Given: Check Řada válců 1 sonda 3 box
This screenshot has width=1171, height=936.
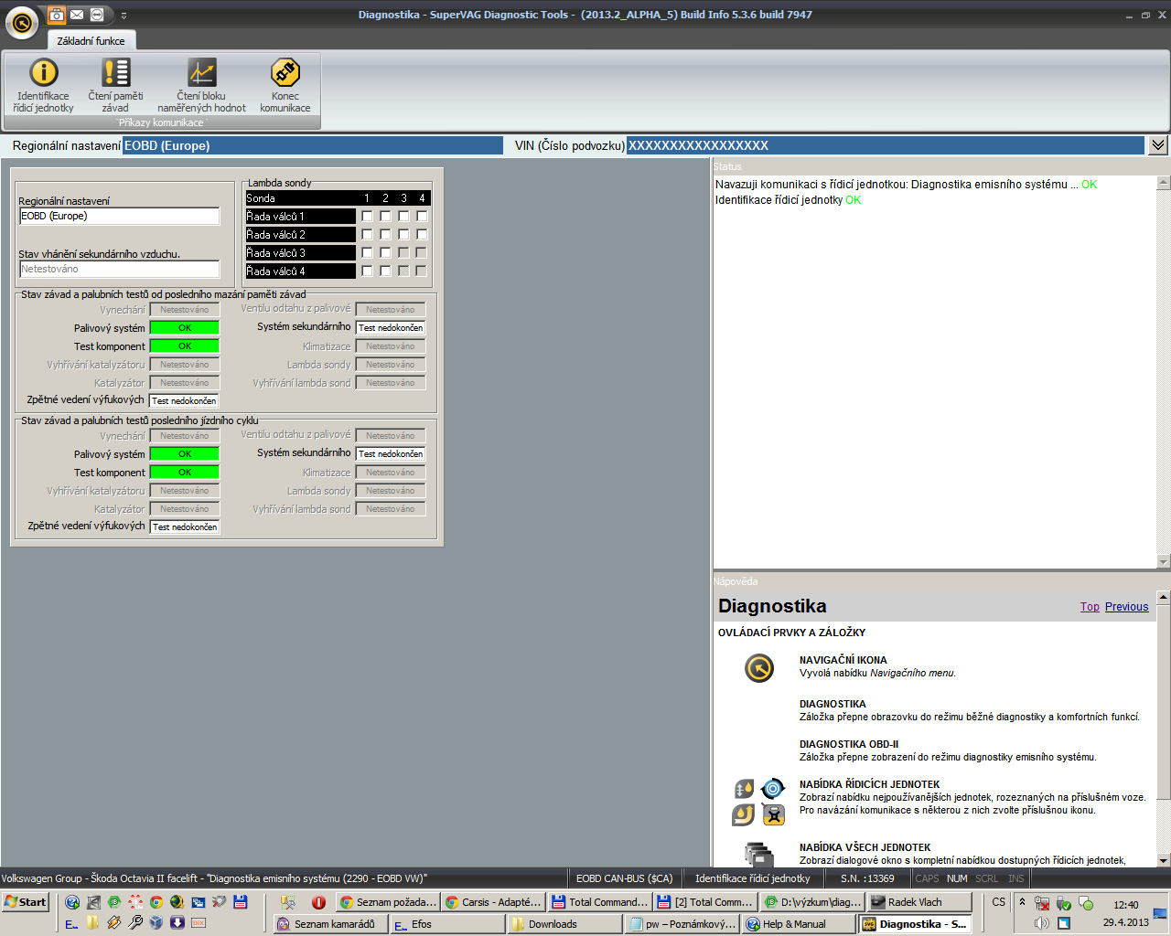Looking at the screenshot, I should [x=403, y=217].
